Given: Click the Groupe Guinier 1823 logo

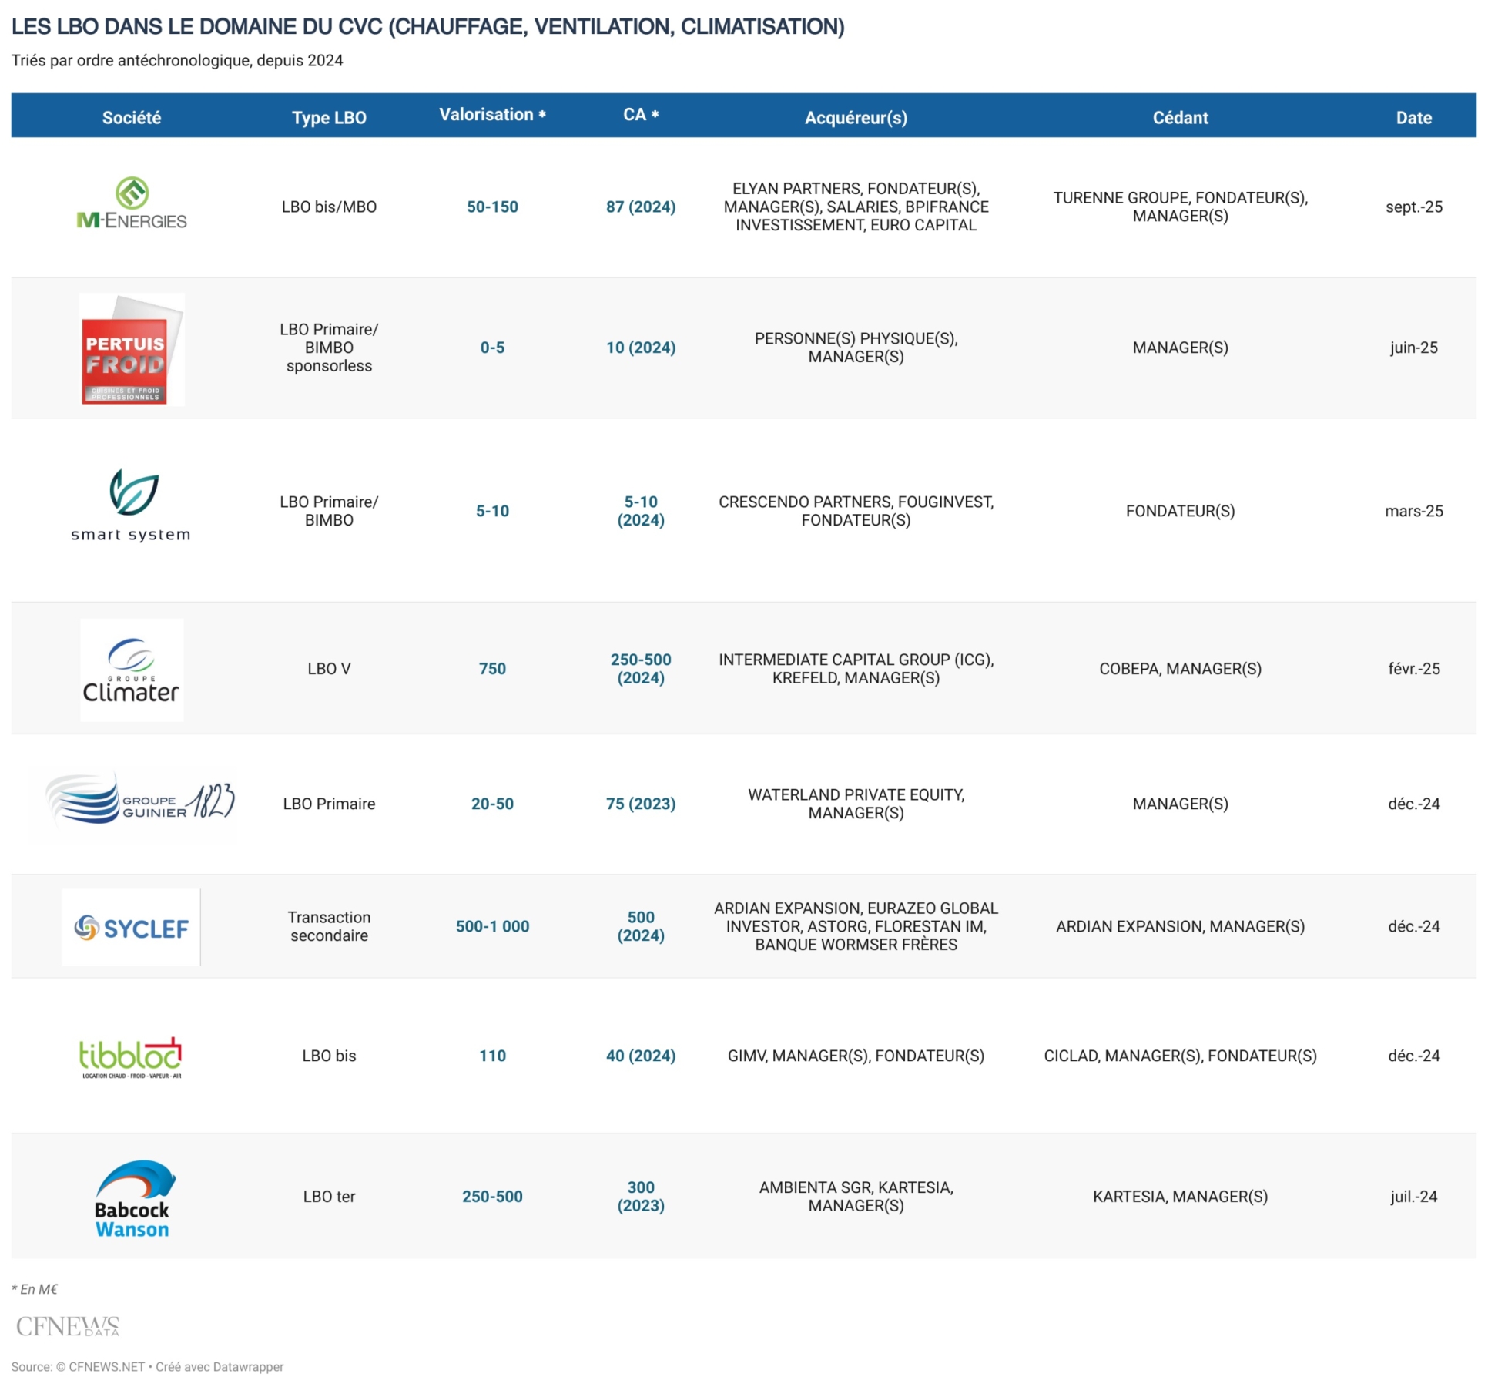Looking at the screenshot, I should pos(139,802).
